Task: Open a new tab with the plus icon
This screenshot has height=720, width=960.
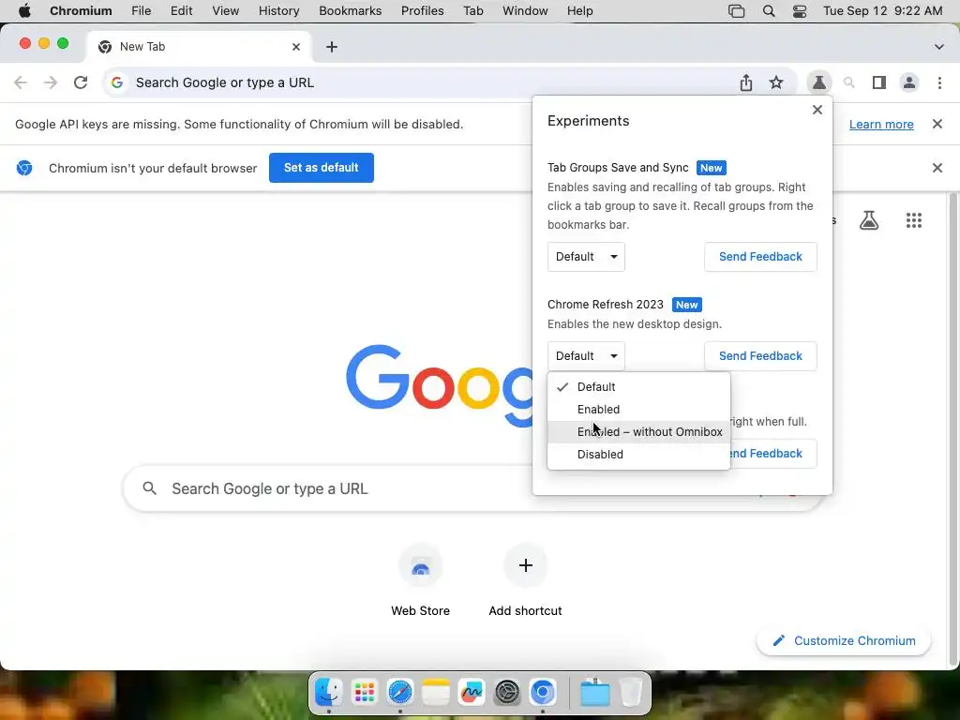Action: pyautogui.click(x=332, y=47)
